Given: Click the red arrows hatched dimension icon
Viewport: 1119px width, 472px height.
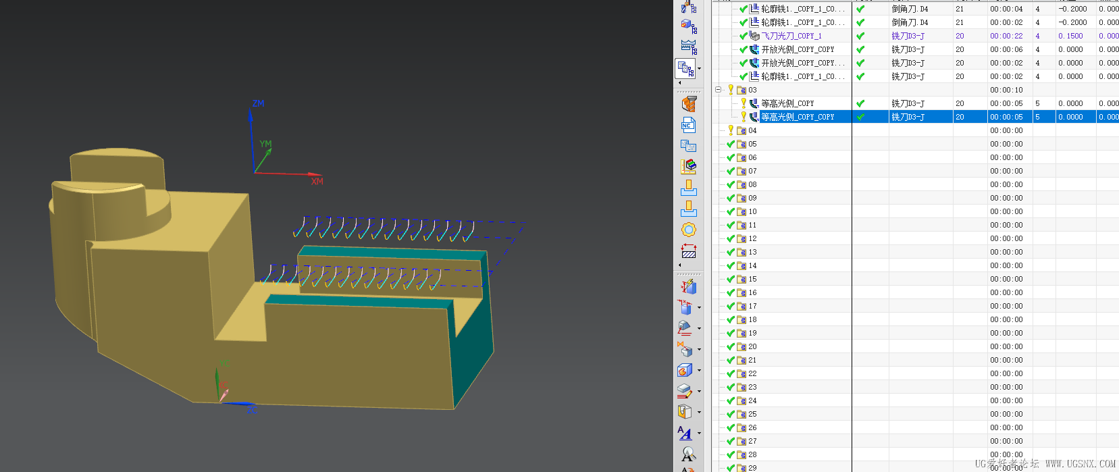Looking at the screenshot, I should point(688,251).
